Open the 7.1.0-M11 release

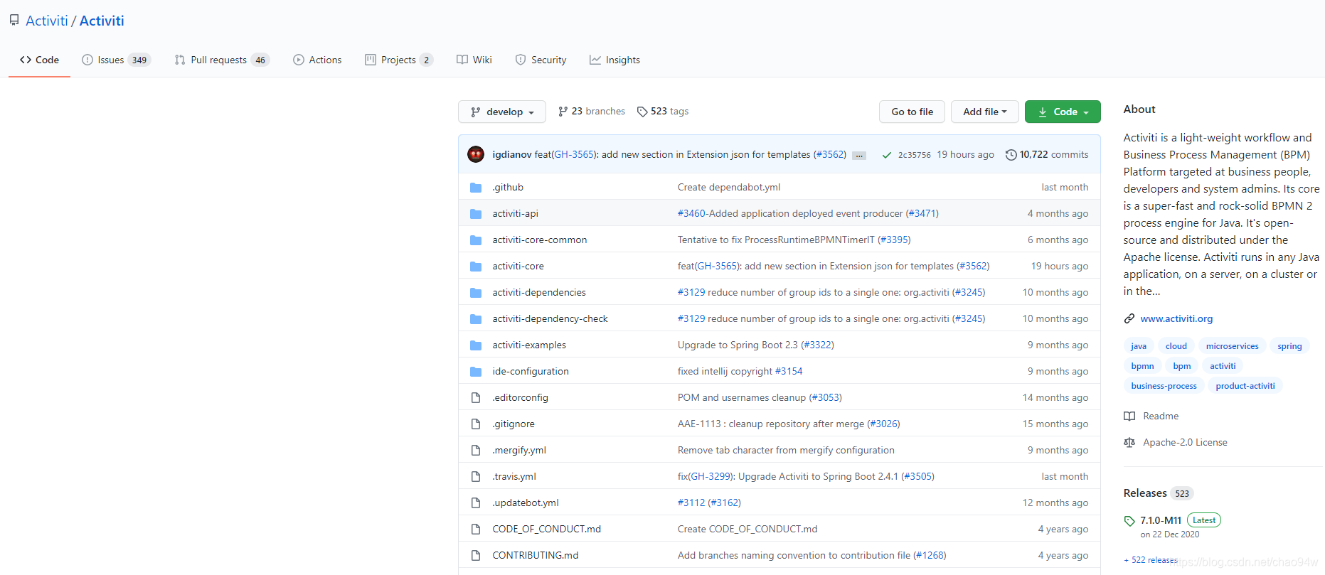(1160, 520)
